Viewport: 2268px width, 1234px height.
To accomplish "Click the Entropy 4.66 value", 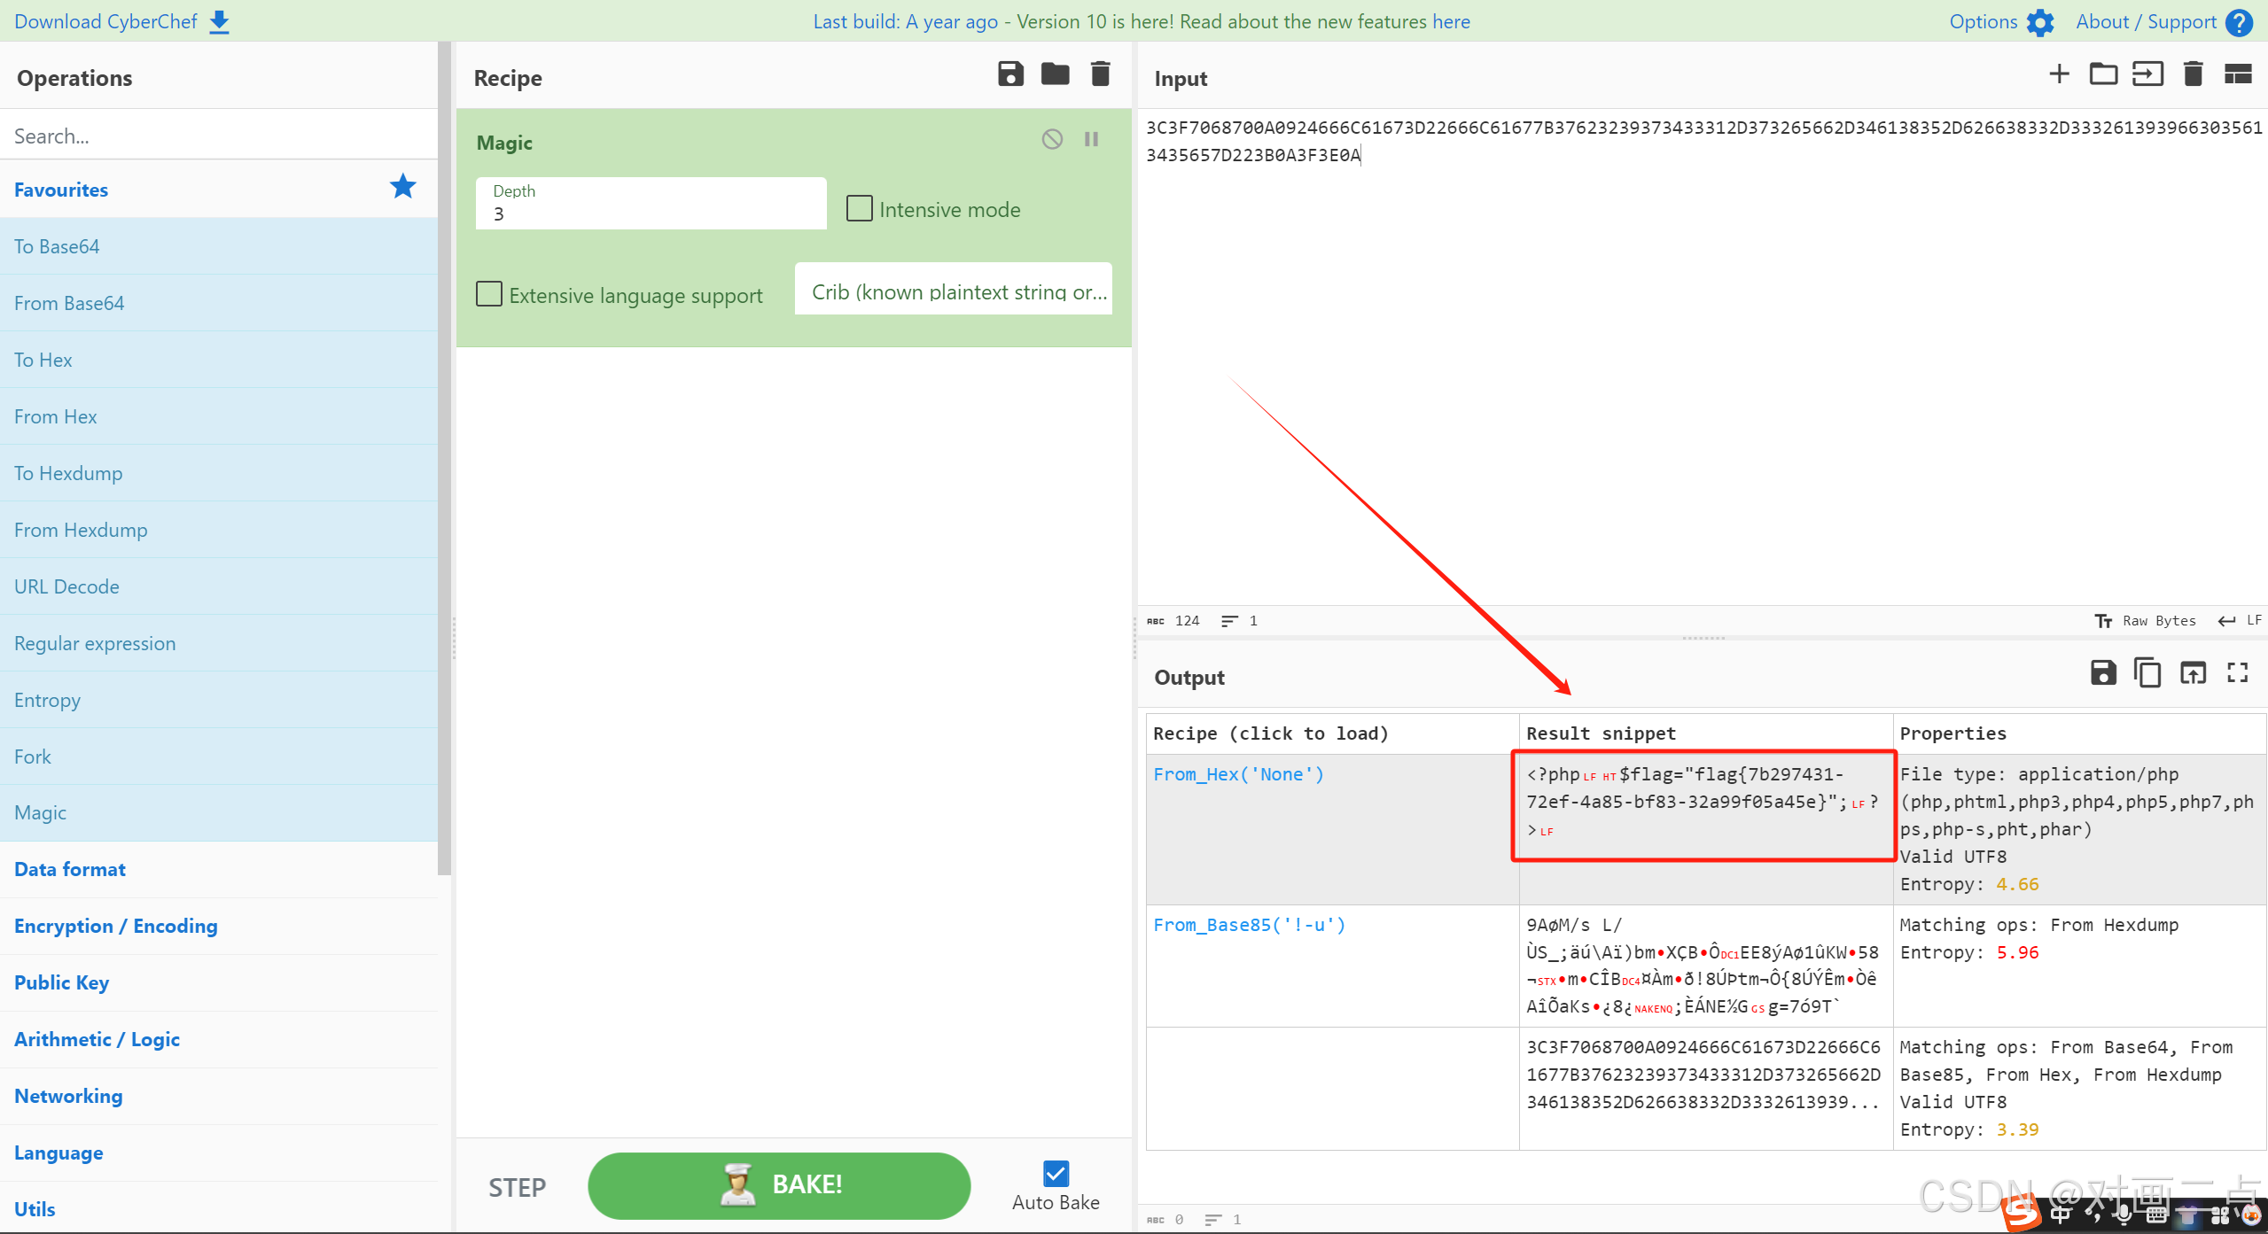I will 2017,884.
